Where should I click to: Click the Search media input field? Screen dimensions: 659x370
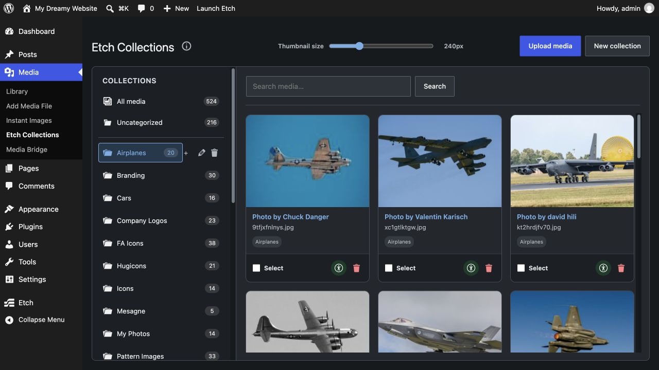pyautogui.click(x=328, y=86)
